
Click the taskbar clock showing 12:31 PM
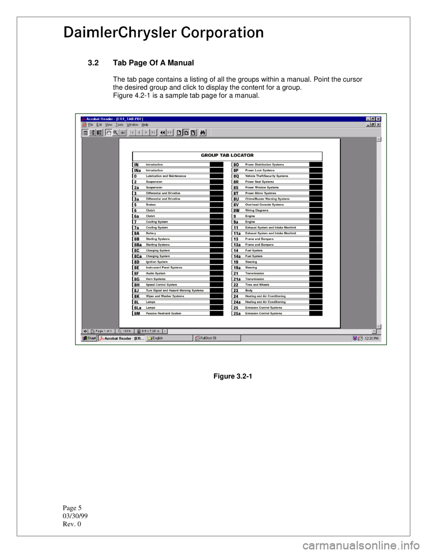[372, 338]
